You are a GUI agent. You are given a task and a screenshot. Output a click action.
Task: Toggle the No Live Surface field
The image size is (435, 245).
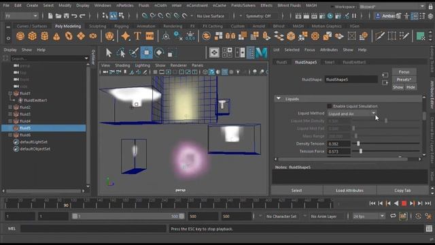click(210, 16)
